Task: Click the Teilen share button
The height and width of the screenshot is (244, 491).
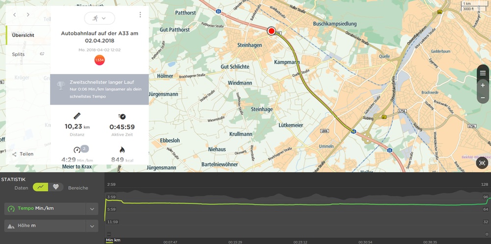Action: pyautogui.click(x=24, y=154)
